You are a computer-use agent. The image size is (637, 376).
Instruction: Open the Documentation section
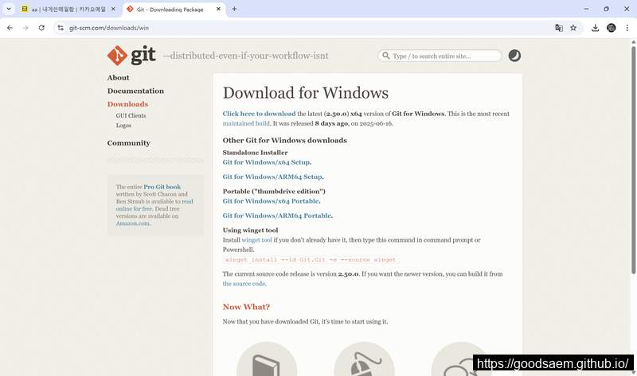[x=135, y=91]
